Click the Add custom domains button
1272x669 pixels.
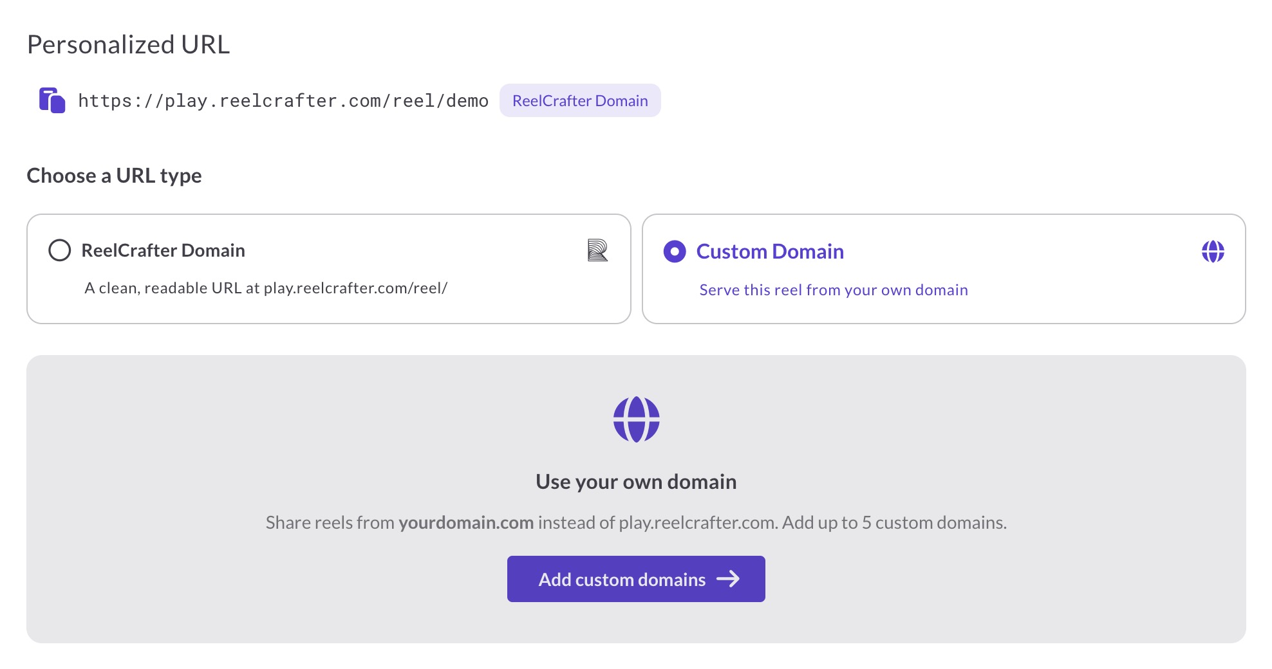pyautogui.click(x=636, y=579)
